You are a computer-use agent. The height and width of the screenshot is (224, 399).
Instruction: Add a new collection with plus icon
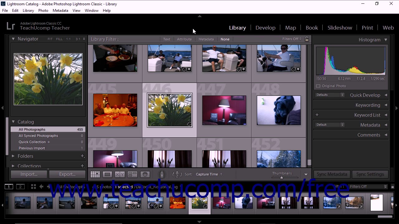(x=82, y=166)
